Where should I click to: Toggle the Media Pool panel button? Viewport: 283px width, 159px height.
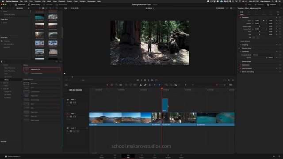20,4
